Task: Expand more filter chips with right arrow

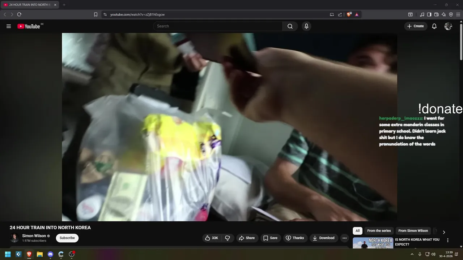Action: point(444,232)
